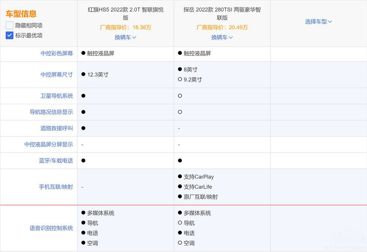Click the 中控屏幕尺寸 parameter link

tap(57, 74)
